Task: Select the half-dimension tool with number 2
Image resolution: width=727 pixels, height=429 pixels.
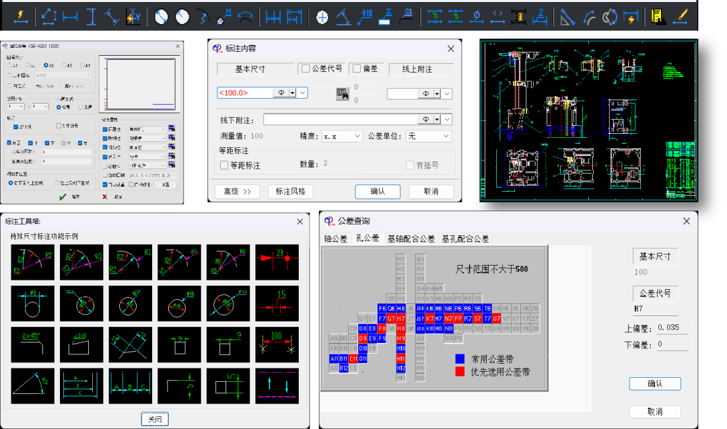Action: coord(539,17)
